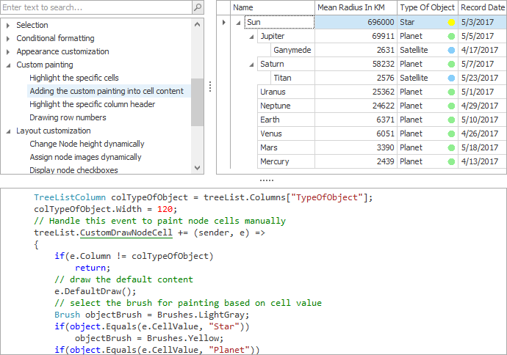
Task: Collapse the Jupiter tree node
Action: 252,37
